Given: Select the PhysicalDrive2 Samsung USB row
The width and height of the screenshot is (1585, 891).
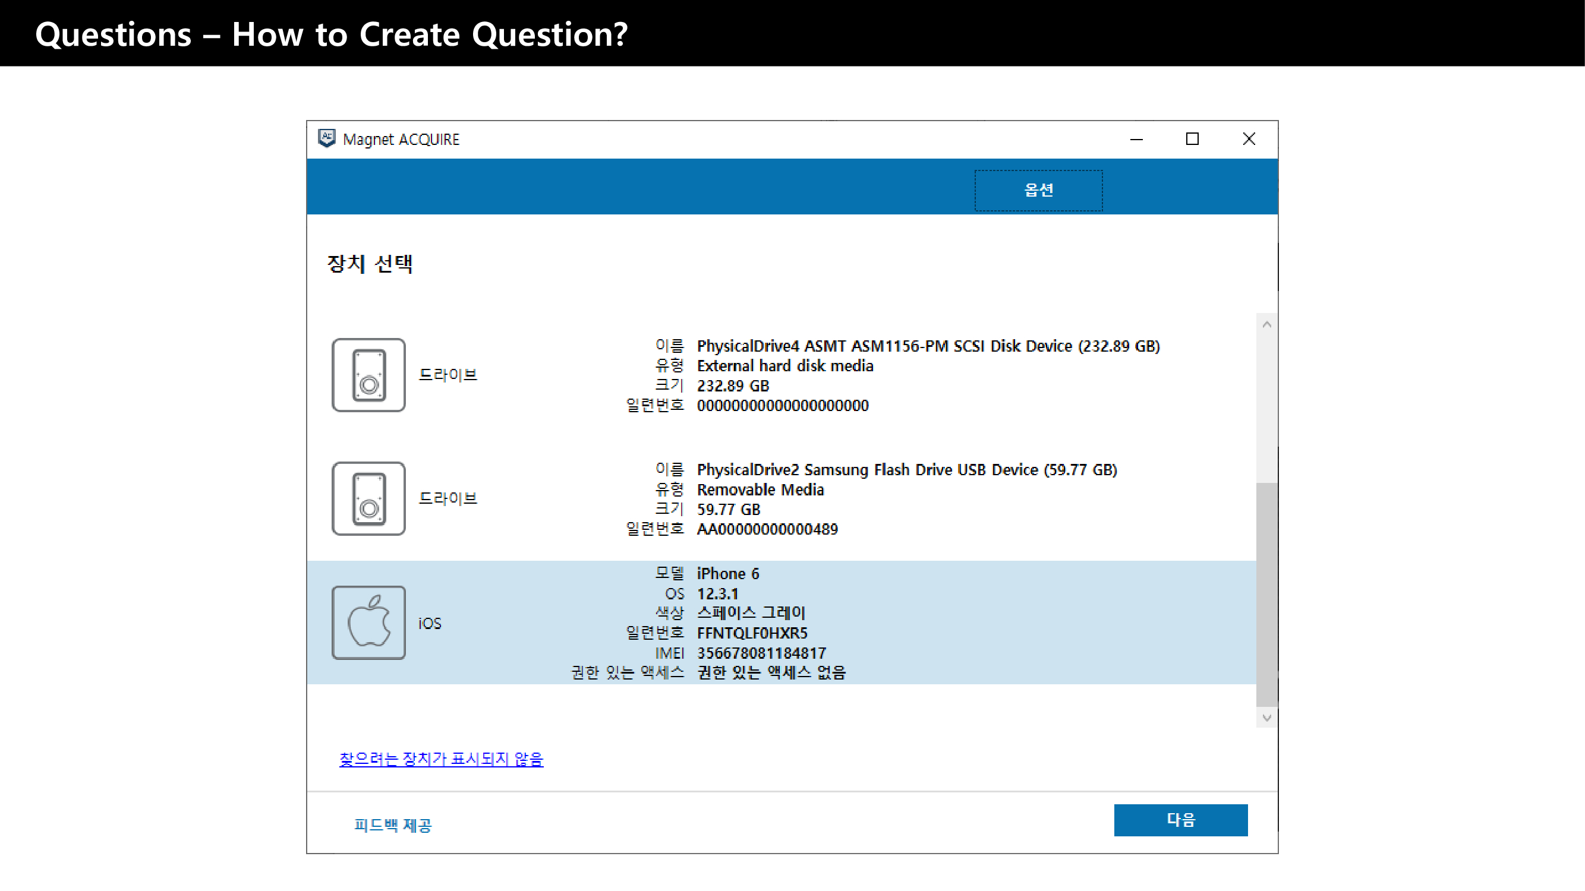Looking at the screenshot, I should tap(782, 498).
